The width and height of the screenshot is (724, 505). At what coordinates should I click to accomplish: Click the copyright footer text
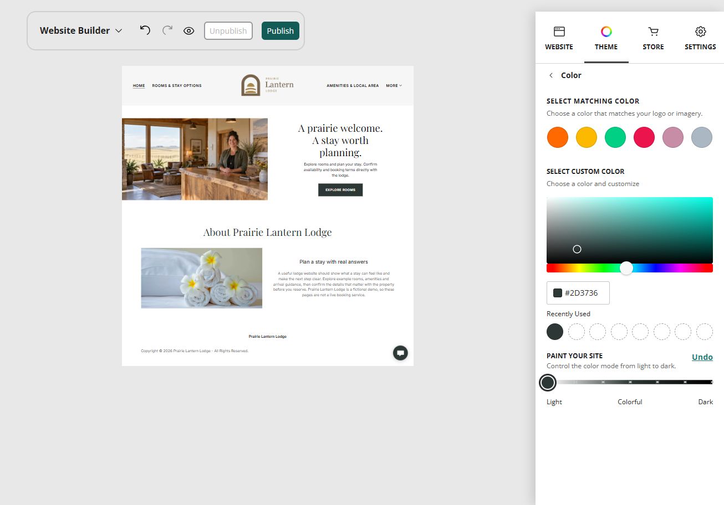coord(195,351)
